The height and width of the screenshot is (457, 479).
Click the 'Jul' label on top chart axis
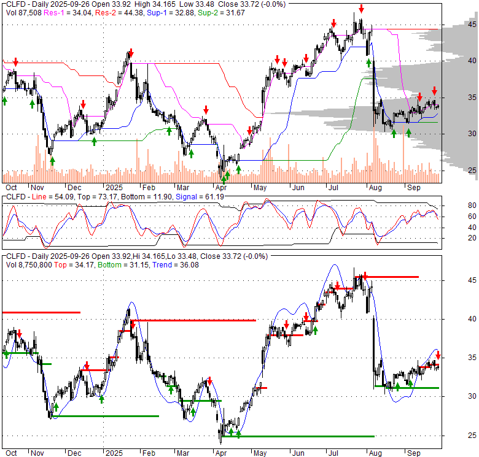[x=333, y=187]
